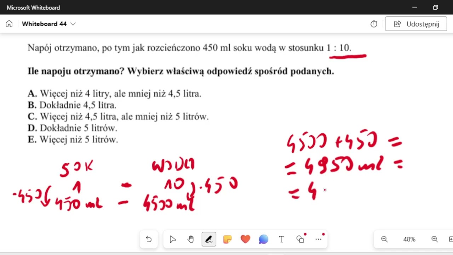Image resolution: width=453 pixels, height=255 pixels.
Task: Click the 48% zoom level value
Action: tap(409, 239)
